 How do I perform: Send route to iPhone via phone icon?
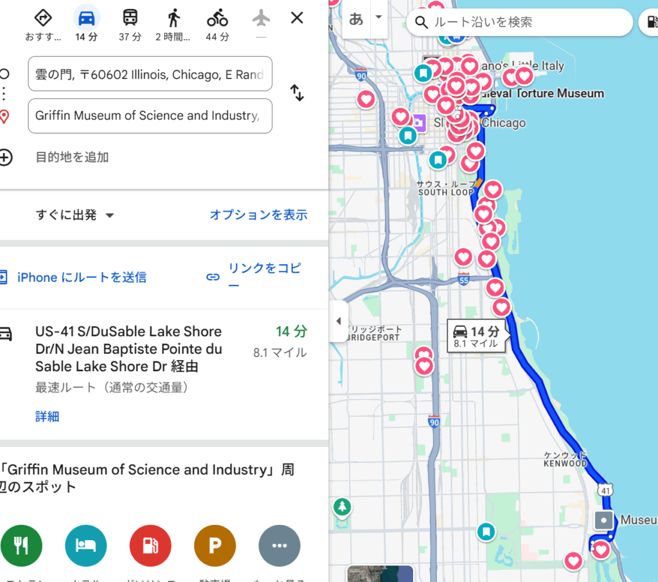pos(6,277)
